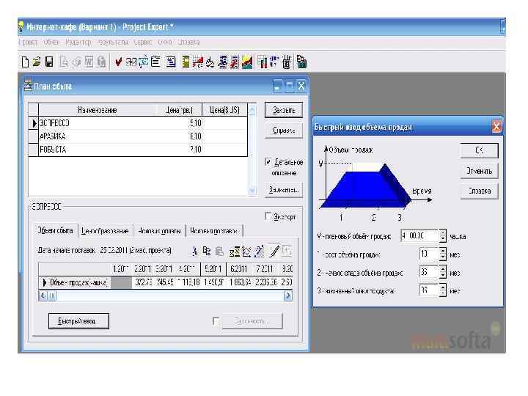Switch to the Объем сбыта tab
Viewport: 528px width, 396px height.
tap(55, 231)
